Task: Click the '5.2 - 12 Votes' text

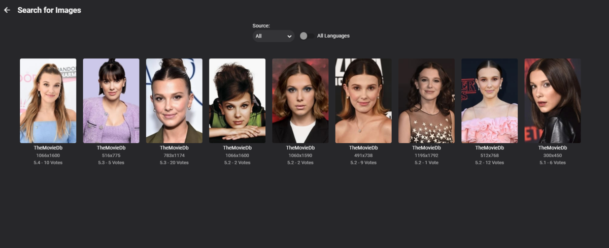Action: tap(489, 163)
